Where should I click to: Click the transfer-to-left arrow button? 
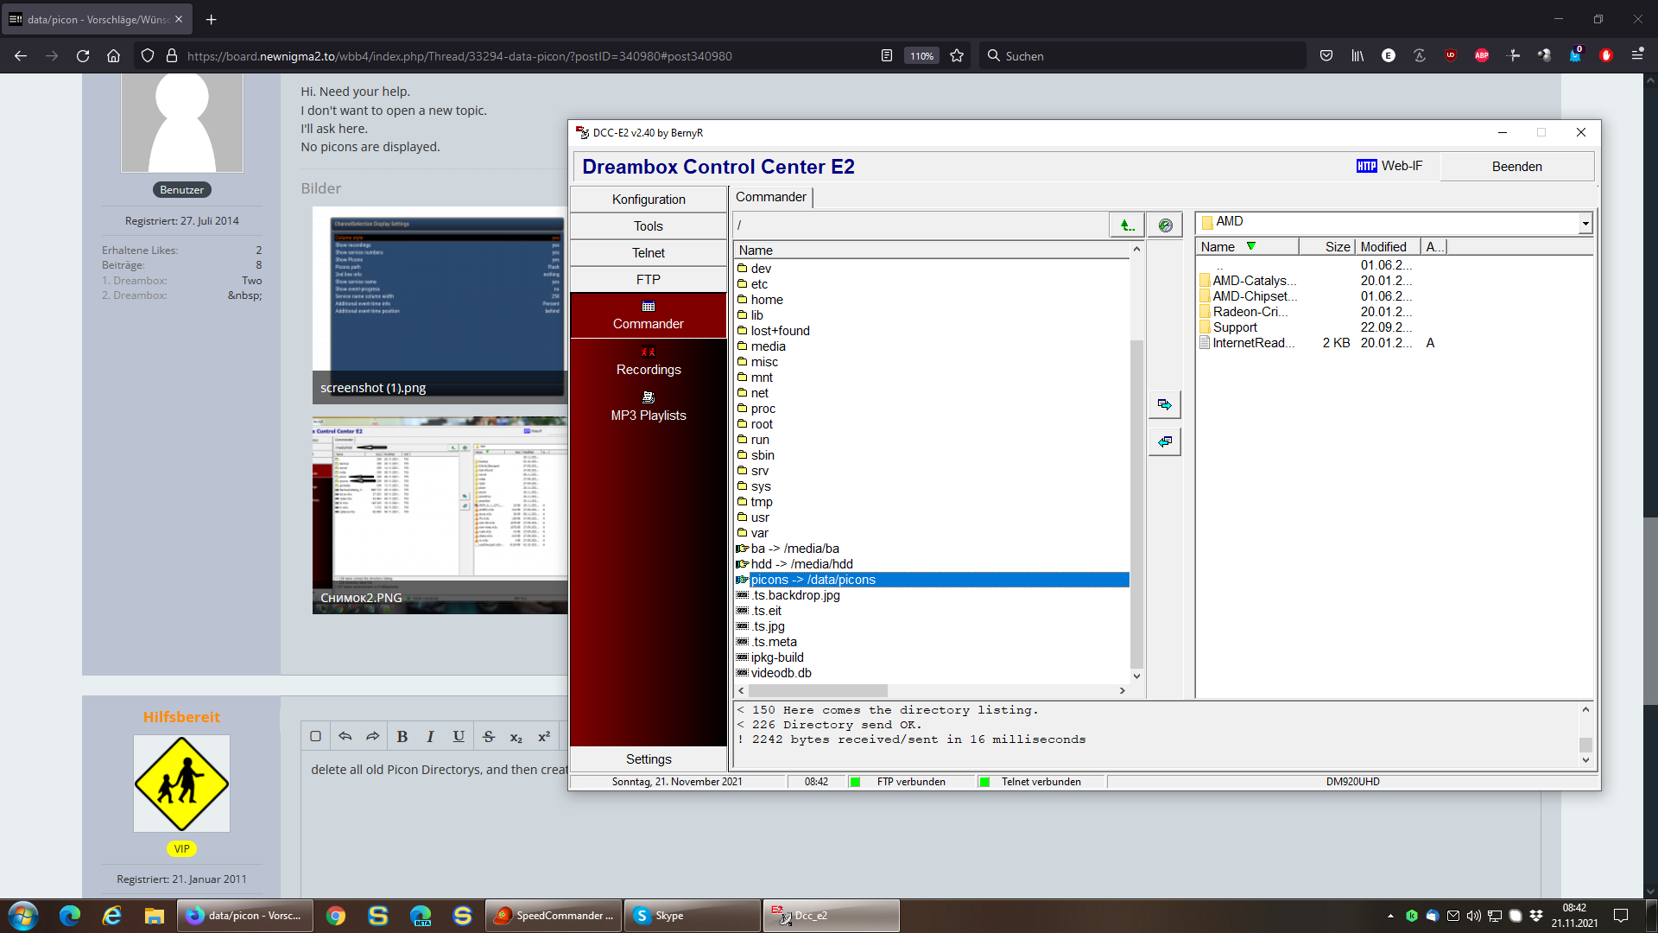1164,441
